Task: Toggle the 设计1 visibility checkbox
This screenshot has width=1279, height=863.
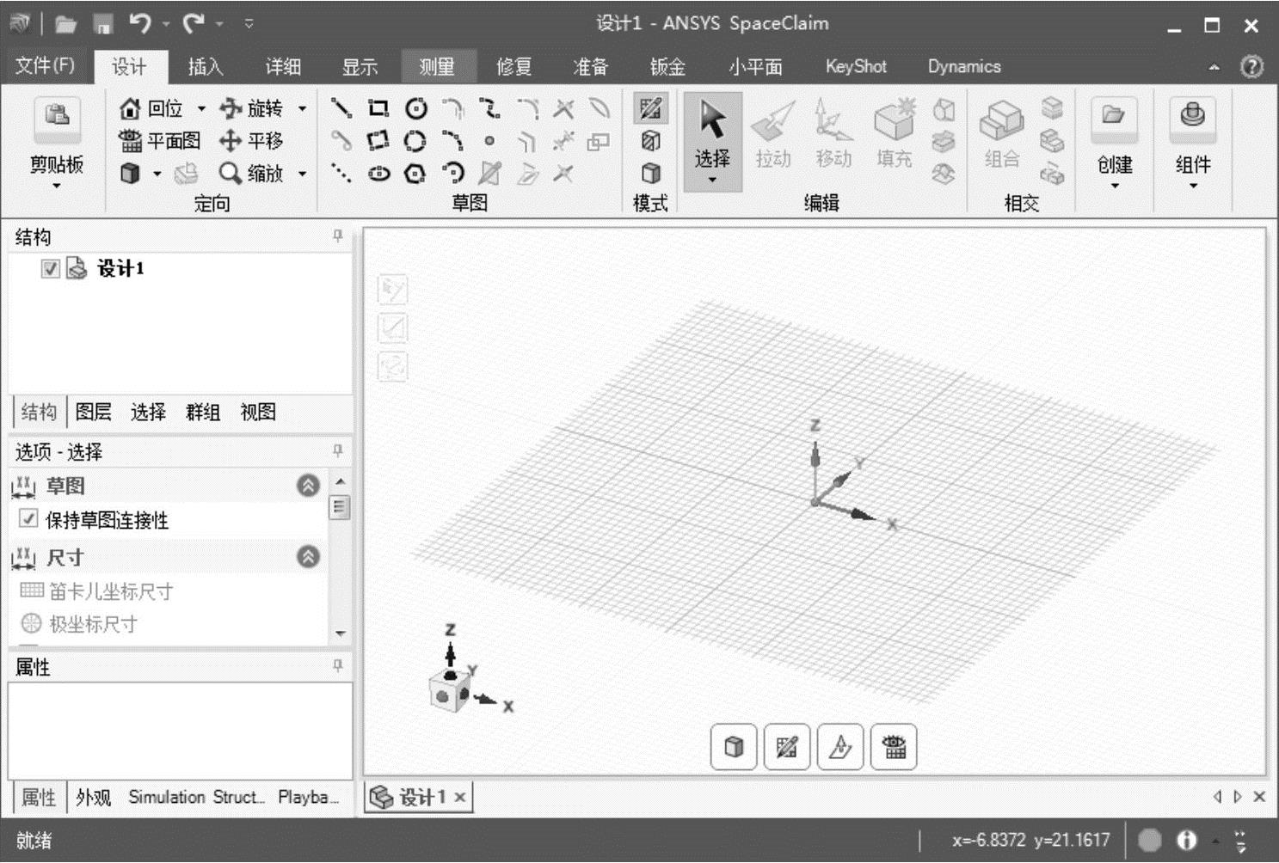Action: 51,269
